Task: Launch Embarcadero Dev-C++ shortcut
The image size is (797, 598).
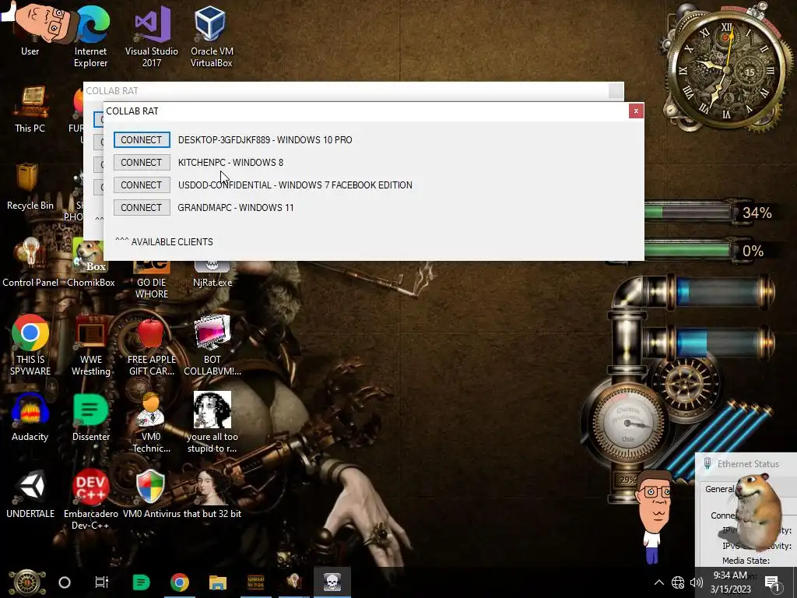Action: pos(90,501)
